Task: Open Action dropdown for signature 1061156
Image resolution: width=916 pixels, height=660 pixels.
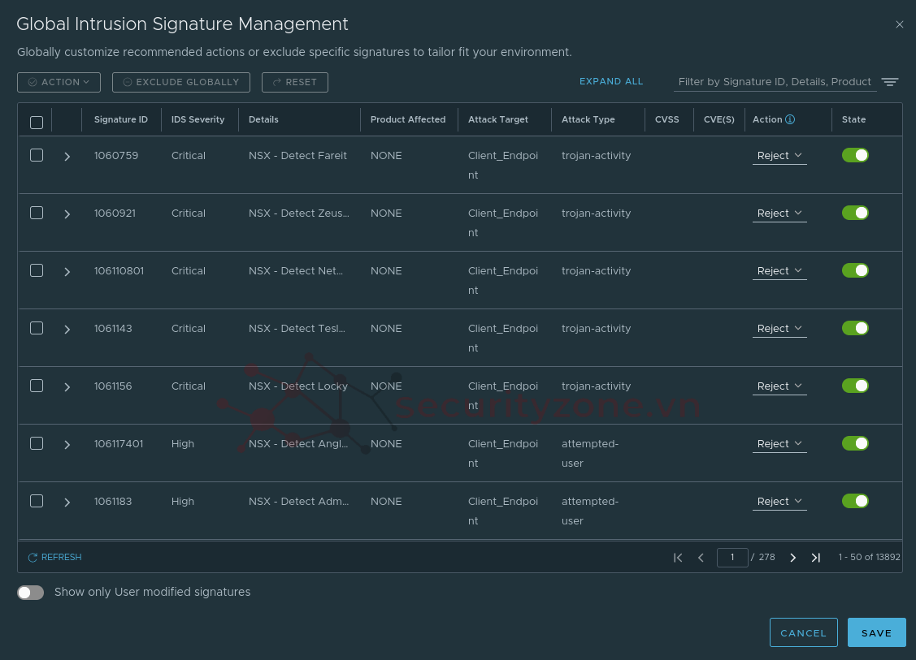Action: point(779,386)
